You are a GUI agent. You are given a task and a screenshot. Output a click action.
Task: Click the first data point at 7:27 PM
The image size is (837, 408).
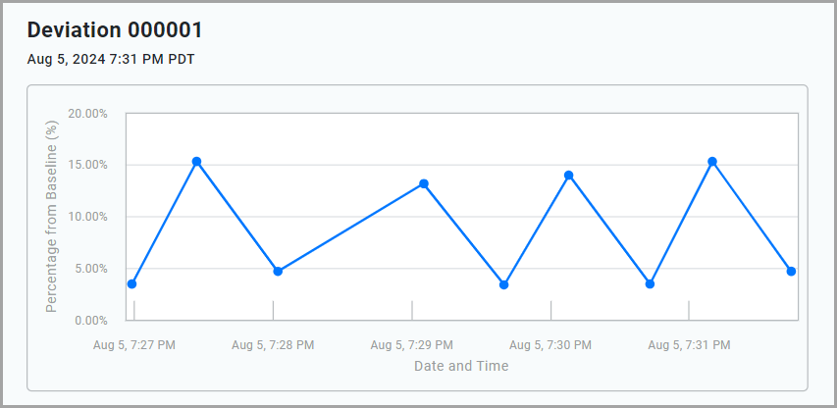(131, 283)
